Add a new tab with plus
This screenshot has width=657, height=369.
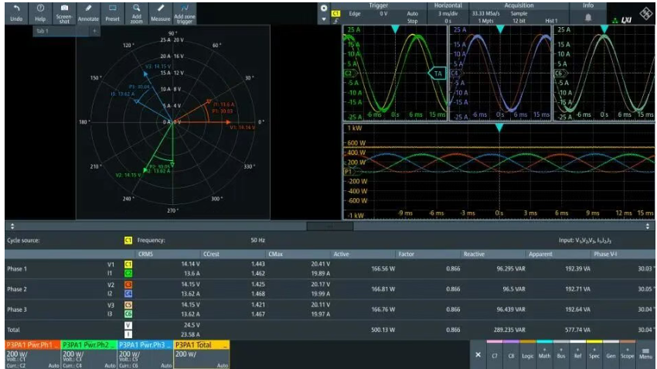point(95,31)
